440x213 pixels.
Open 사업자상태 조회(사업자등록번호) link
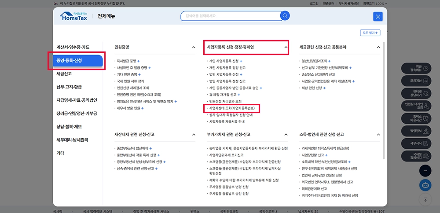231,108
